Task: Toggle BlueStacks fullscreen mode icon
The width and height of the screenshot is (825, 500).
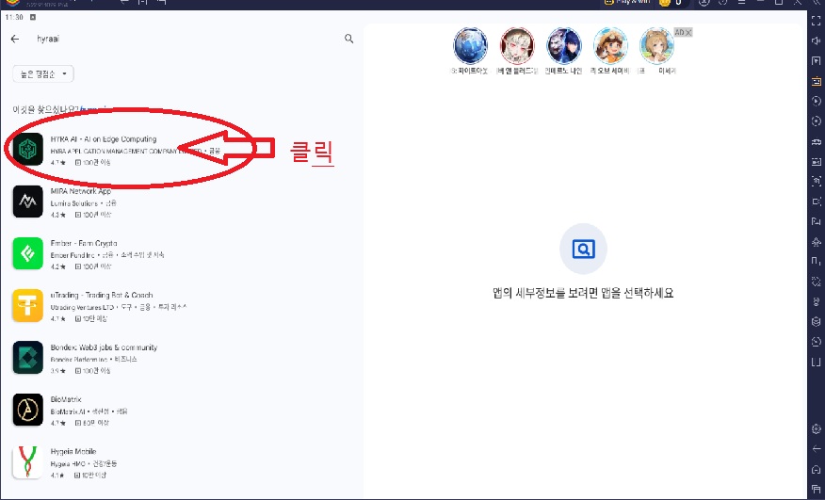Action: click(x=817, y=21)
